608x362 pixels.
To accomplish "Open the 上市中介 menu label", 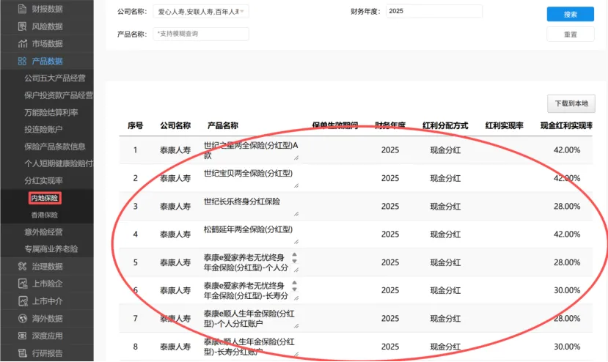I will 47,301.
